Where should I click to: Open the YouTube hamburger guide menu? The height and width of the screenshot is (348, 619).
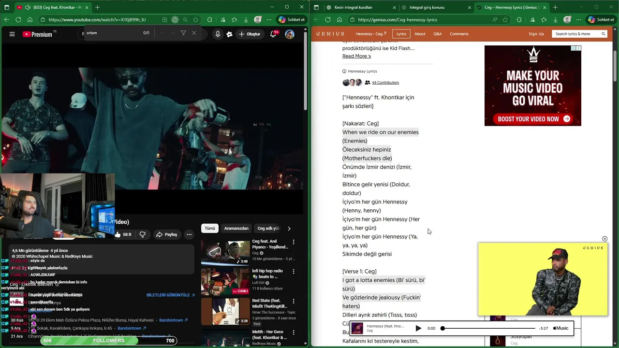tap(12, 34)
